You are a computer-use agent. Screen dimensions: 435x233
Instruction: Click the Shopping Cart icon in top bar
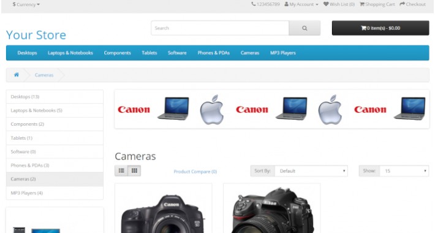(362, 4)
